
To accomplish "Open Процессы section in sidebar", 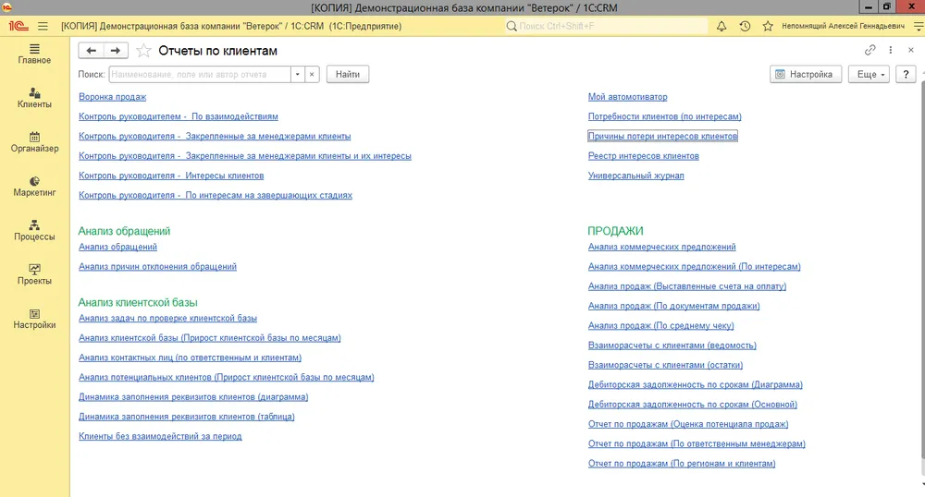I will click(34, 231).
